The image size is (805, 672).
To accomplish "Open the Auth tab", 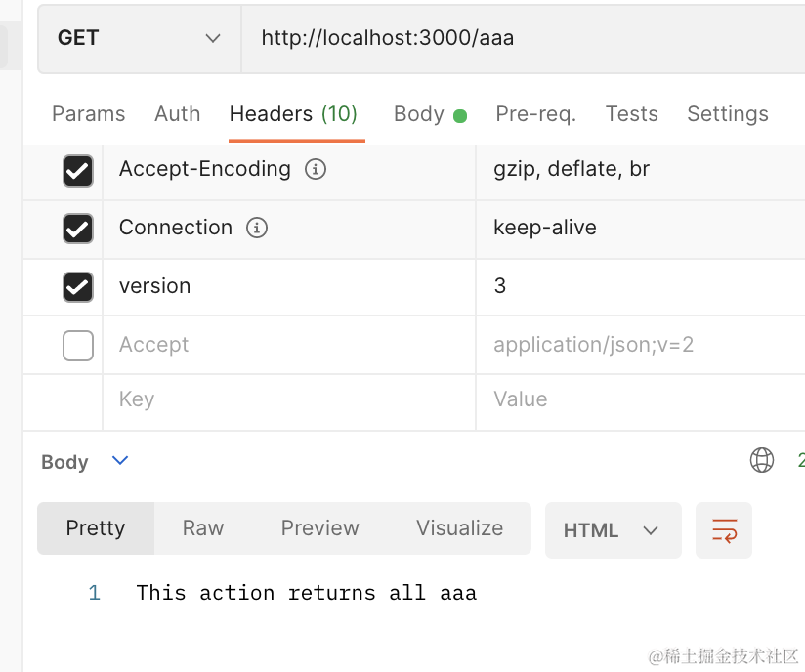I will click(x=177, y=114).
